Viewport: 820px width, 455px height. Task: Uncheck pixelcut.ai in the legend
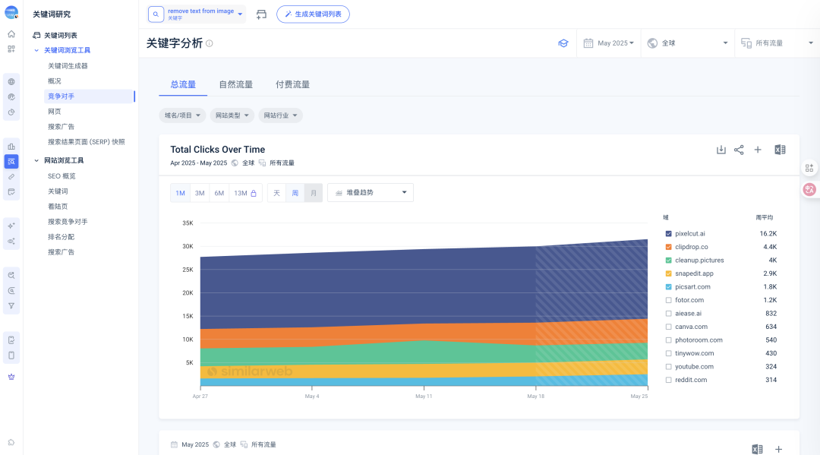(668, 234)
